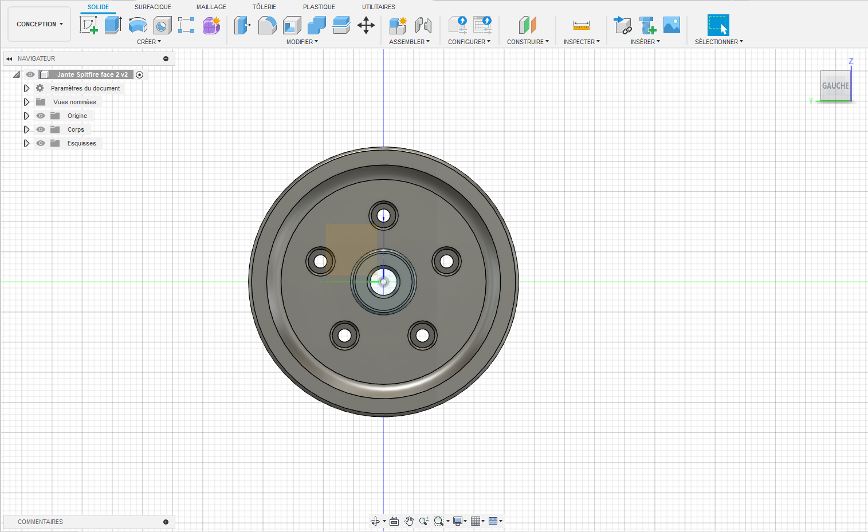Image resolution: width=868 pixels, height=532 pixels.
Task: Select the Rectangular Pattern tool
Action: (x=186, y=25)
